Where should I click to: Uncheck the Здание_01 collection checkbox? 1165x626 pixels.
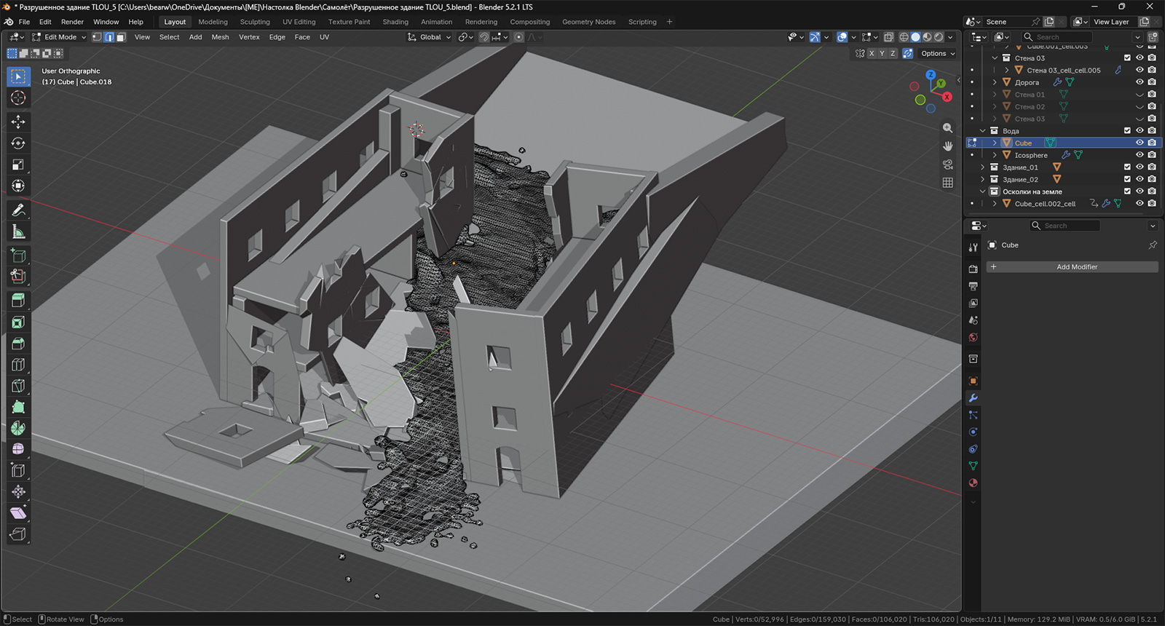[x=1127, y=167]
